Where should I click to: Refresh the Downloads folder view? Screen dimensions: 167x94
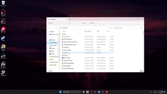111,28
